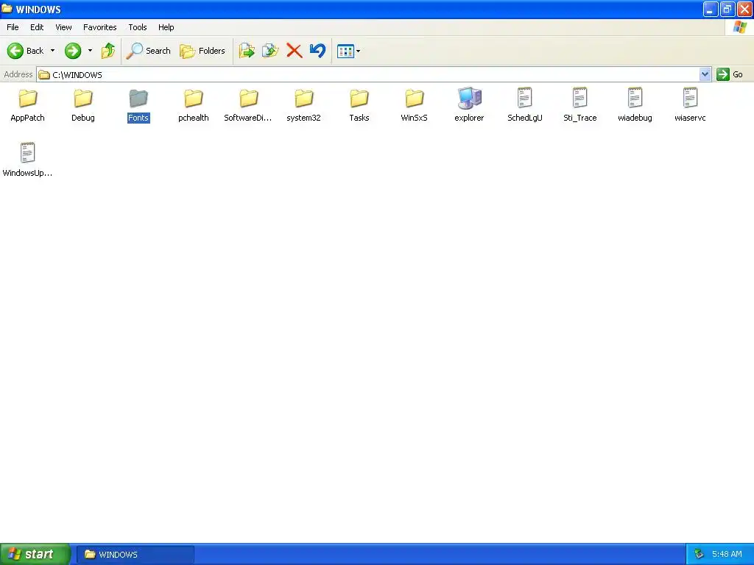Select the Sti_Trace text file icon
Screen dimensions: 754x565
tap(580, 98)
